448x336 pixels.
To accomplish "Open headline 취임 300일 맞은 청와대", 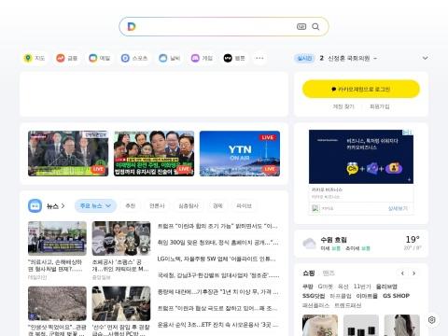I will click(x=217, y=243).
